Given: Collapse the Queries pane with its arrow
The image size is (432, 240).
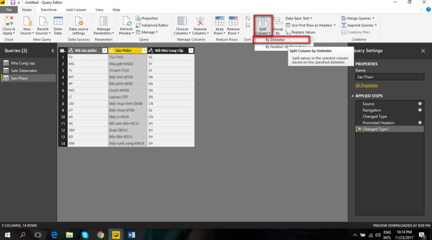Looking at the screenshot, I should [52, 51].
